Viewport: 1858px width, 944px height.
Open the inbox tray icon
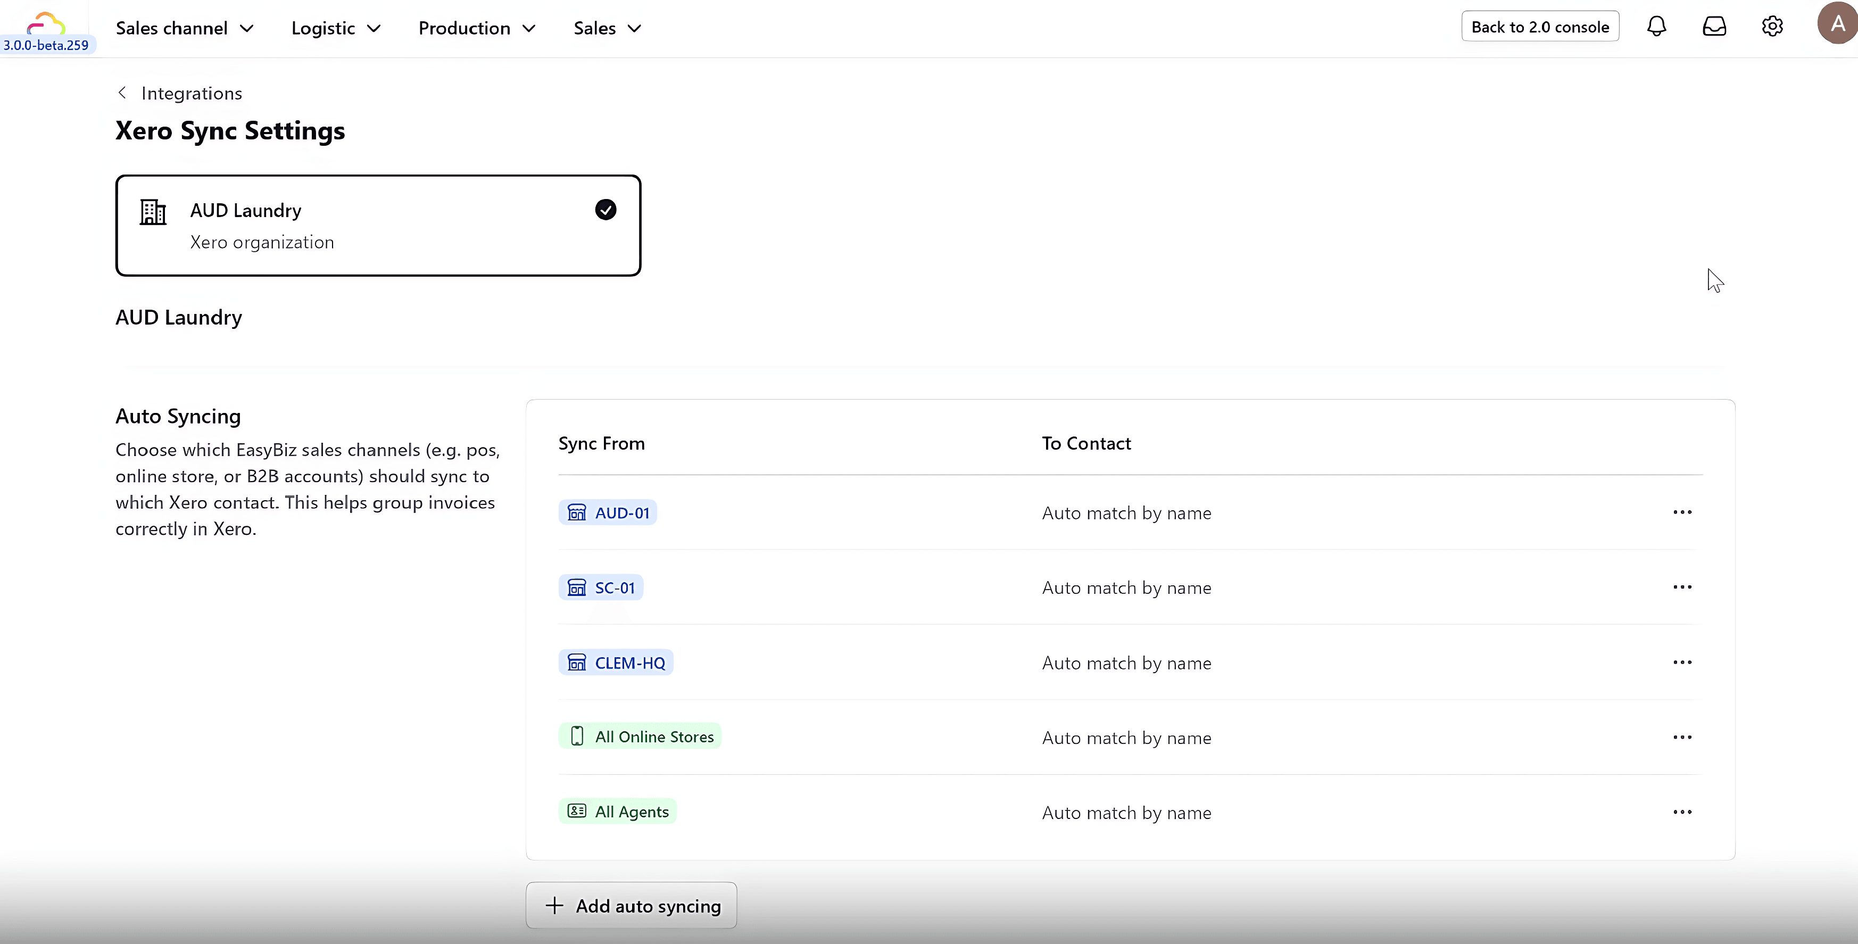point(1714,27)
